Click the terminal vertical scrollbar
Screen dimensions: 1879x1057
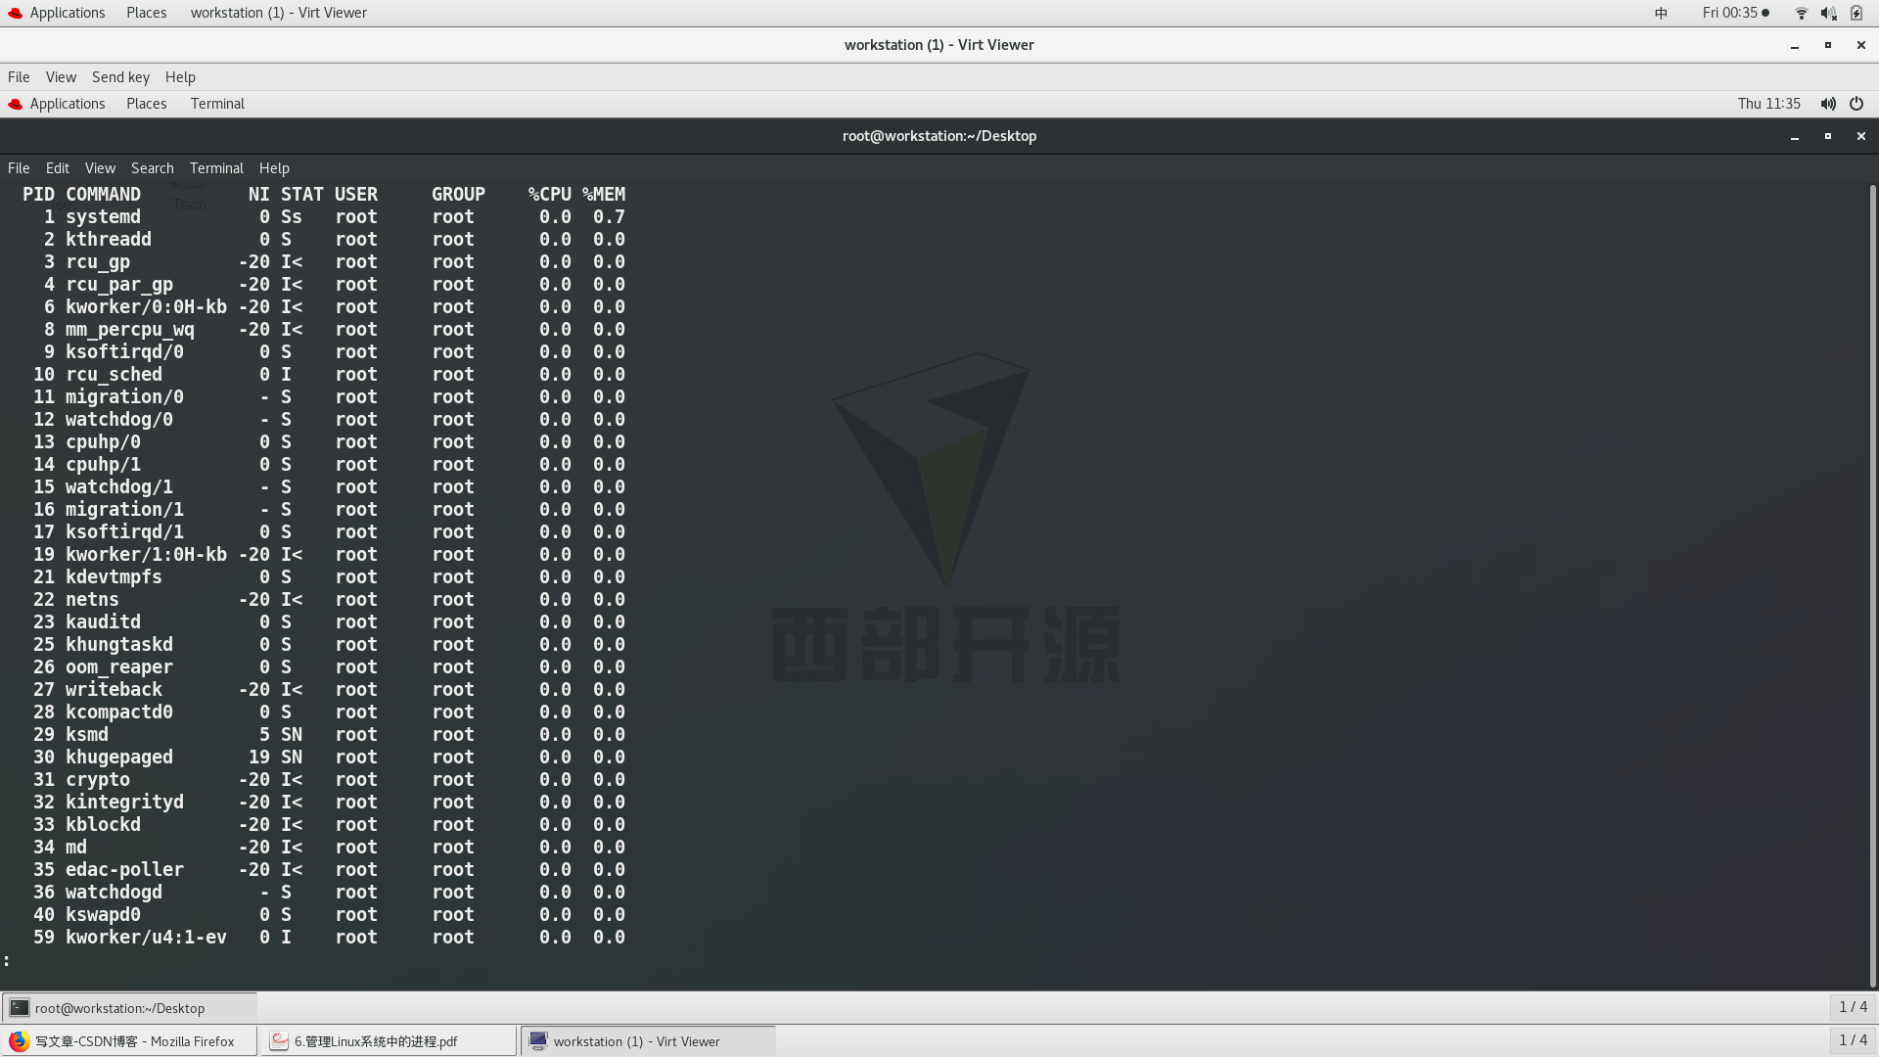pyautogui.click(x=1872, y=587)
